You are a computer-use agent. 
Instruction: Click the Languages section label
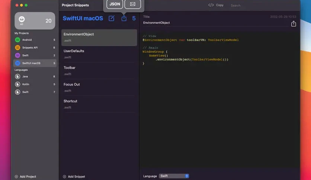pos(21,70)
